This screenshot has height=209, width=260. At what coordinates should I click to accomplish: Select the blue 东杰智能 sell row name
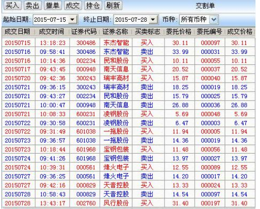pyautogui.click(x=116, y=52)
